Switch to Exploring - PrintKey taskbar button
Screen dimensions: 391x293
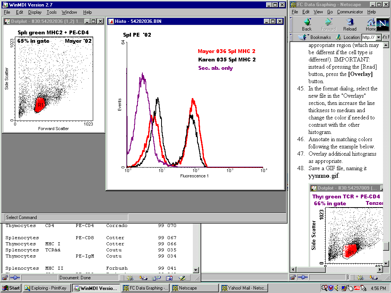(x=47, y=288)
